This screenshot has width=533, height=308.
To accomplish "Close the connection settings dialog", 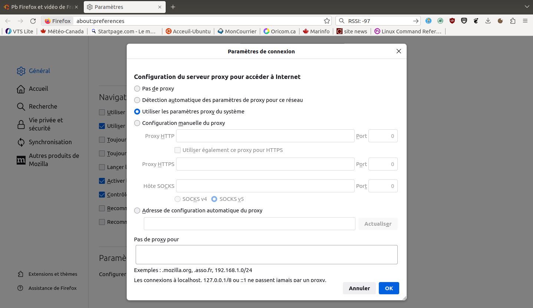I will pyautogui.click(x=399, y=51).
